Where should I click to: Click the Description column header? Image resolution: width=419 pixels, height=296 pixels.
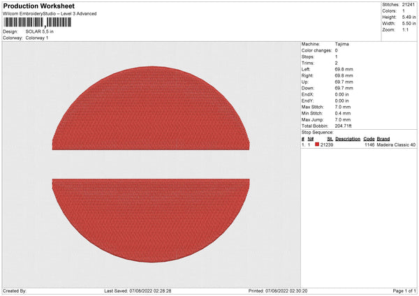pos(347,139)
